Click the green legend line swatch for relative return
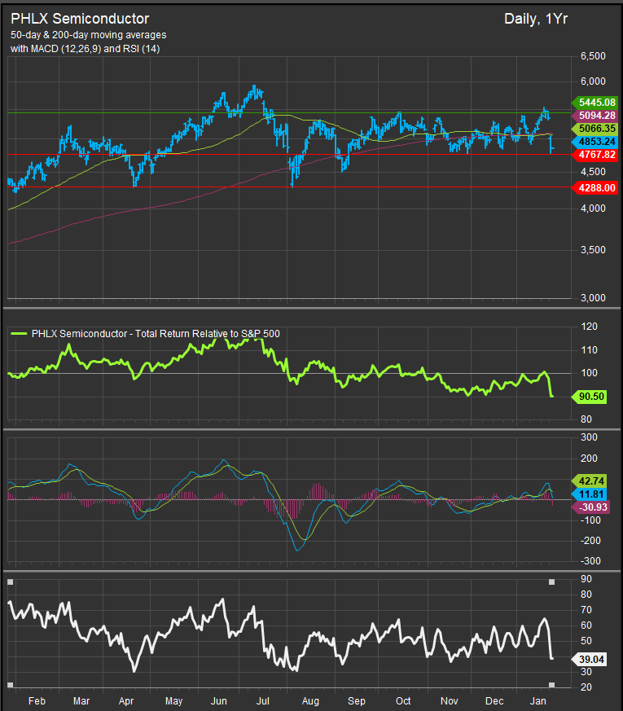Viewport: 623px width, 711px height. click(x=19, y=334)
